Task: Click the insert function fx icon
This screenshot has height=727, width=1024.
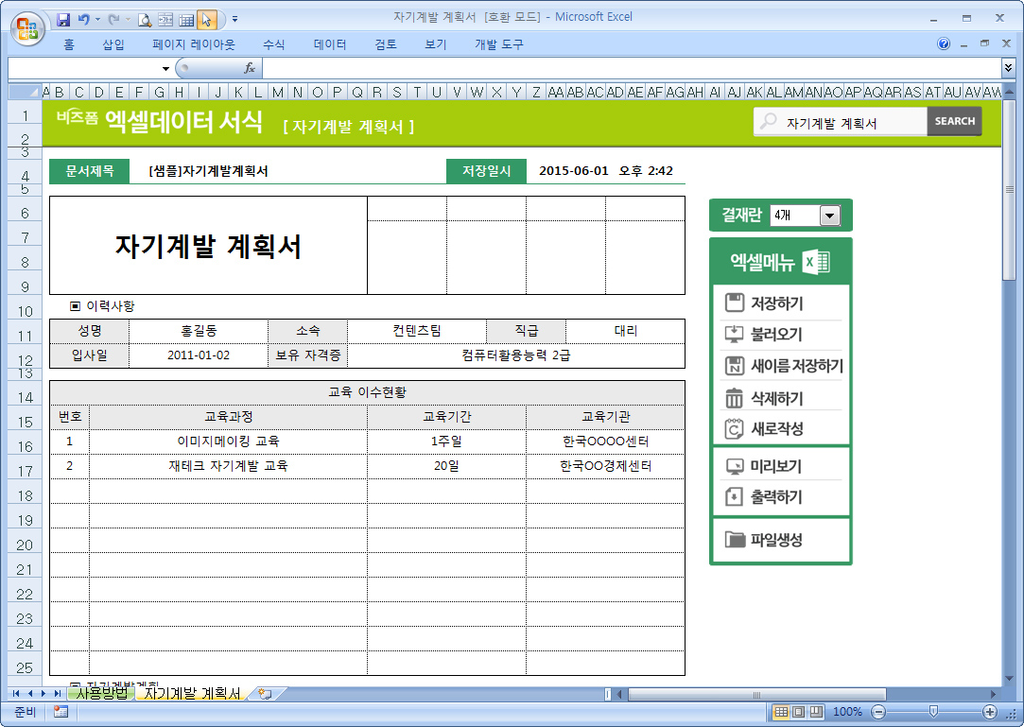Action: pyautogui.click(x=250, y=68)
